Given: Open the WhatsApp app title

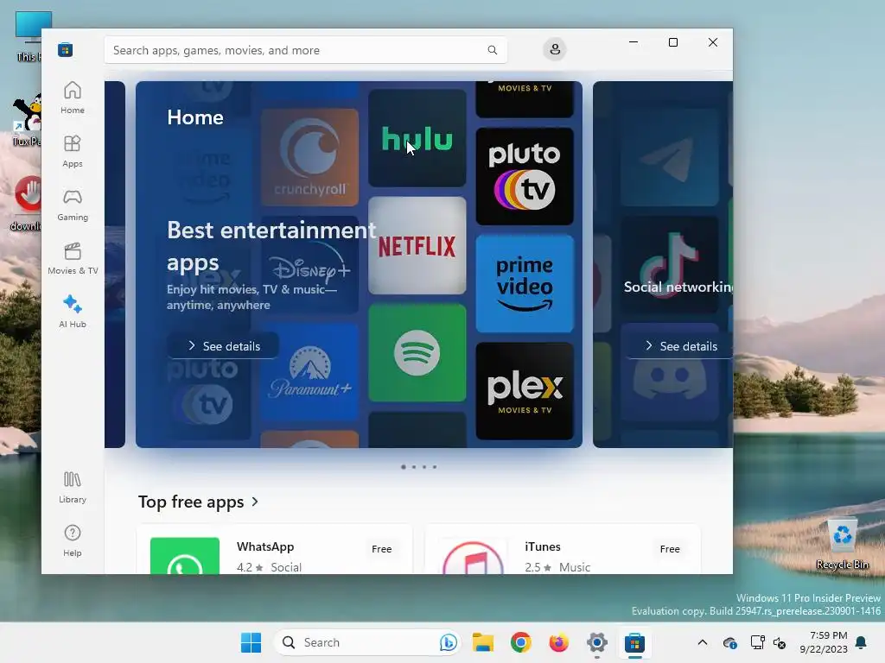Looking at the screenshot, I should (265, 546).
